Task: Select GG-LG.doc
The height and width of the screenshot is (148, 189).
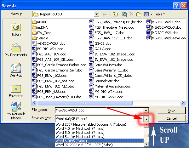Action: (x=100, y=49)
